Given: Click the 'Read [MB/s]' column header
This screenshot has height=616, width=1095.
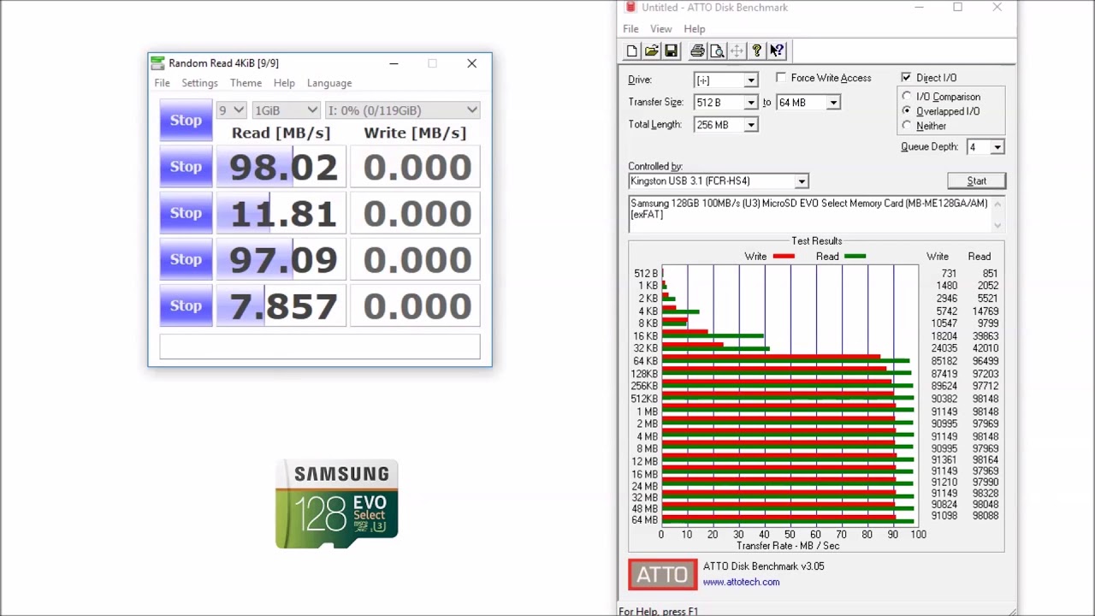Looking at the screenshot, I should [281, 133].
